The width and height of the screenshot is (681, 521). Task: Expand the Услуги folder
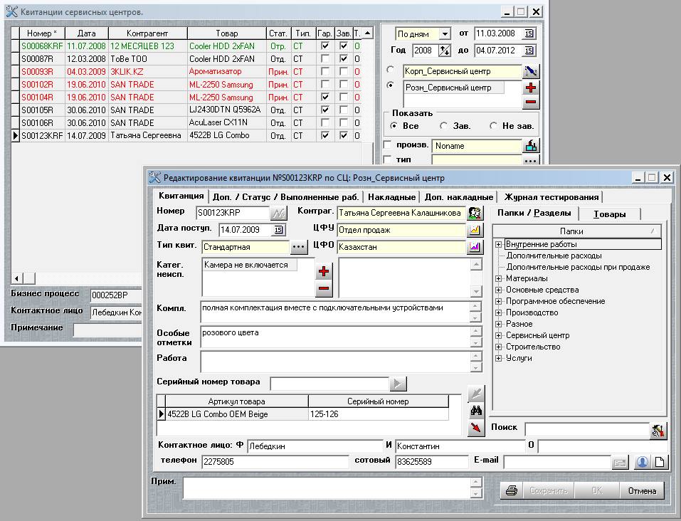click(499, 358)
